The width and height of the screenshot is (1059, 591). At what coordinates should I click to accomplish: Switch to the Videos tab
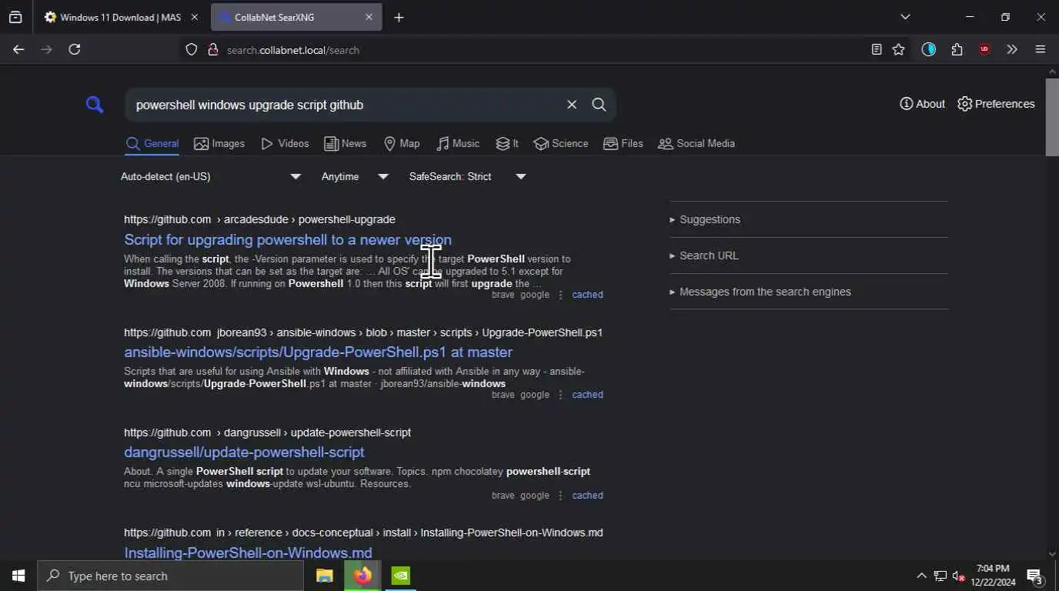tap(285, 144)
